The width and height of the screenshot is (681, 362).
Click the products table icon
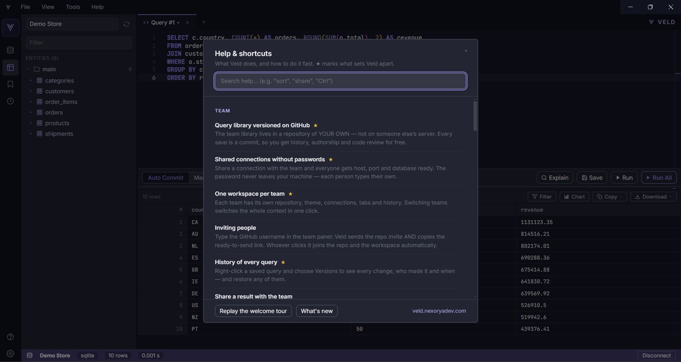[39, 123]
